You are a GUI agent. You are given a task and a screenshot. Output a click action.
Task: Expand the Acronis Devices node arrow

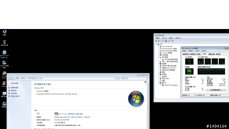tap(159, 46)
